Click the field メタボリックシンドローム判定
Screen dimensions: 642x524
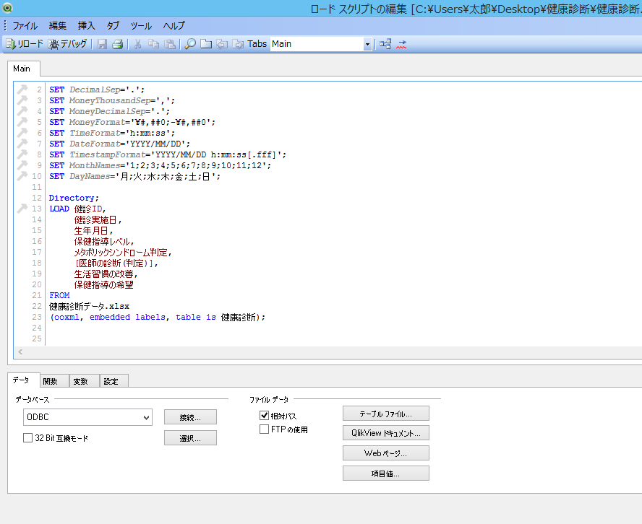tap(121, 252)
